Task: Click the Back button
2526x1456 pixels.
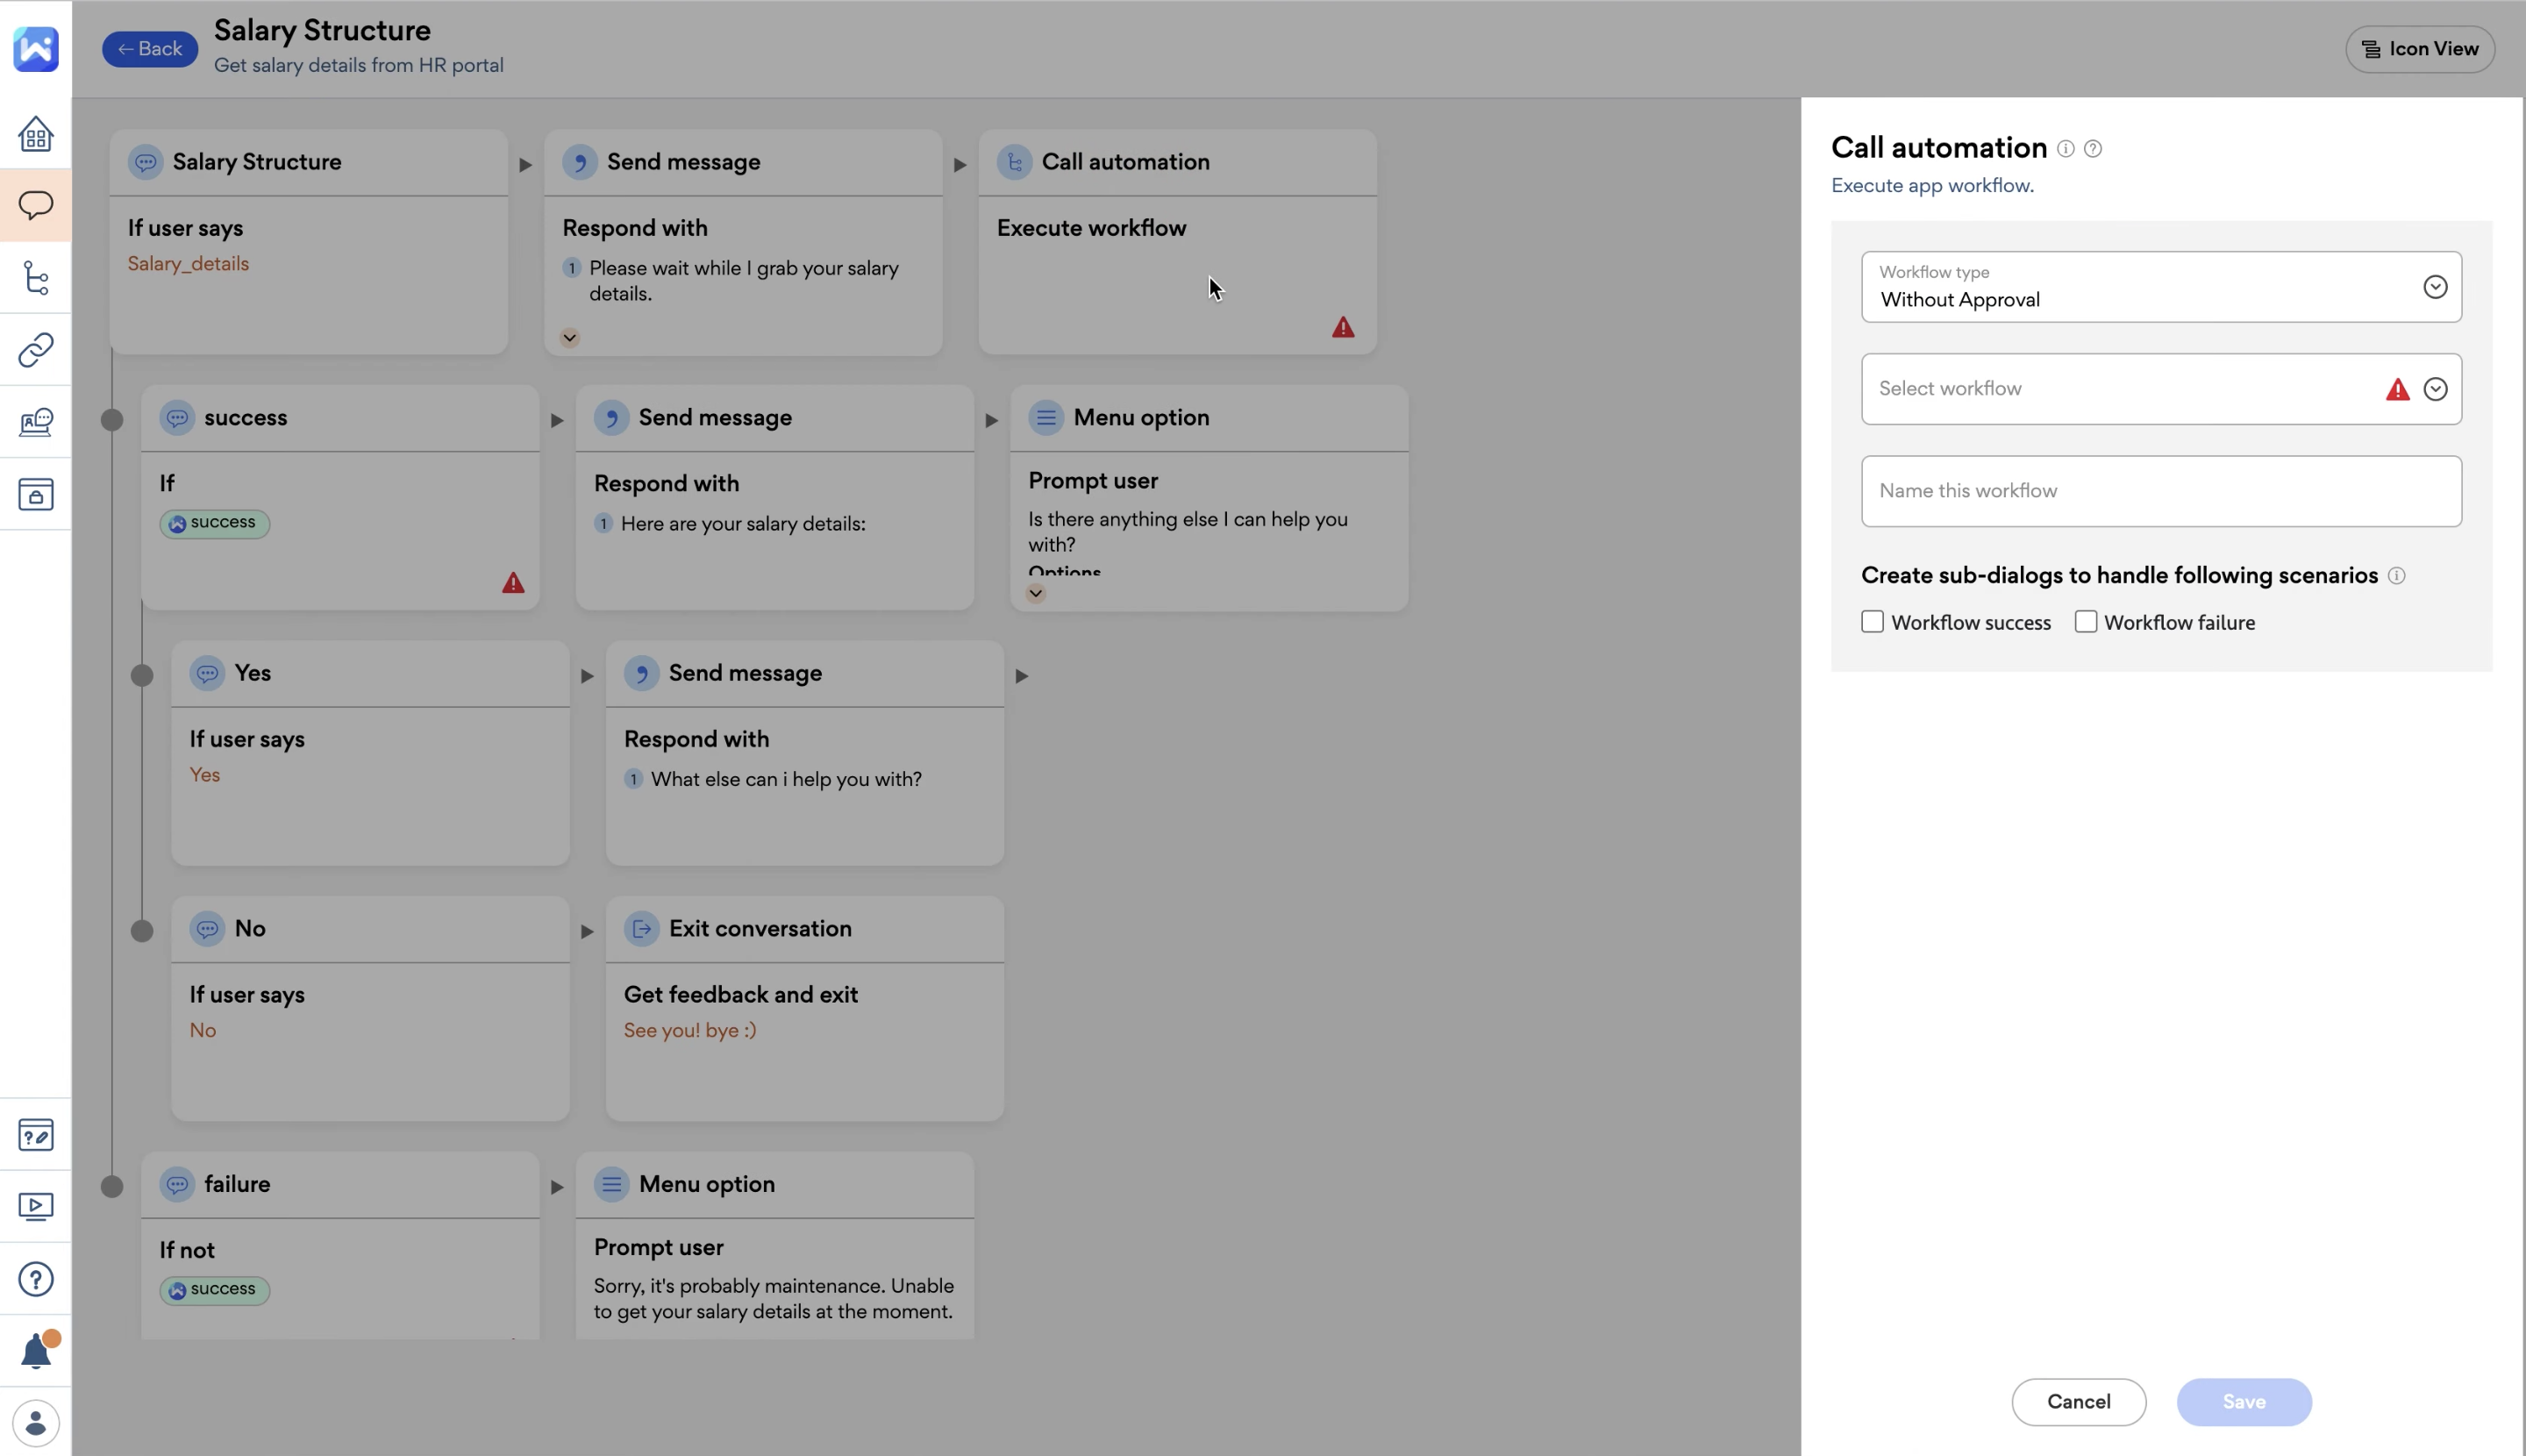Action: tap(149, 49)
